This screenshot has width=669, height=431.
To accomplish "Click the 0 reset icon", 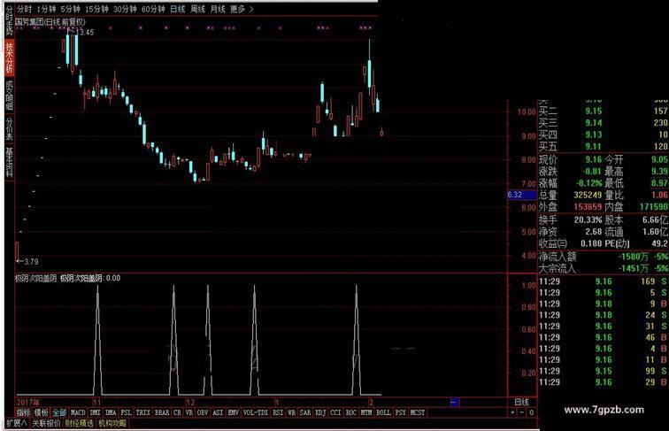I will pyautogui.click(x=531, y=412).
